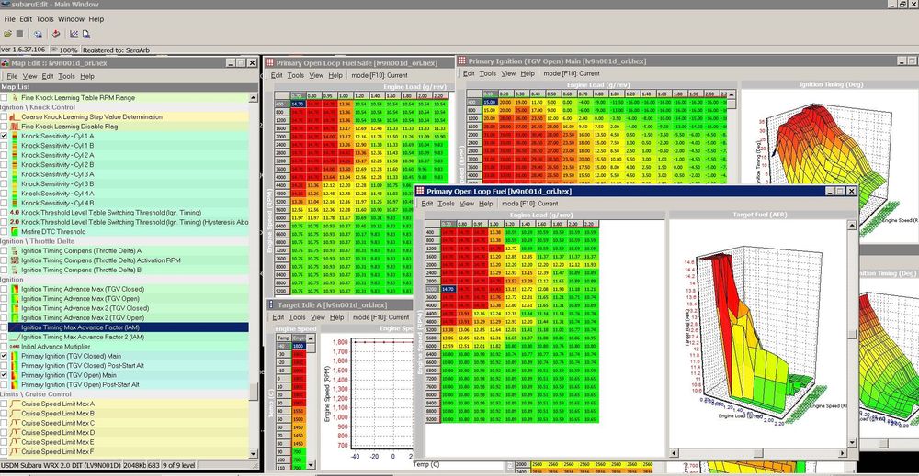Click mode [F10]: Current in Primary Open Loop Fuel window
Image resolution: width=919 pixels, height=476 pixels.
click(x=530, y=204)
